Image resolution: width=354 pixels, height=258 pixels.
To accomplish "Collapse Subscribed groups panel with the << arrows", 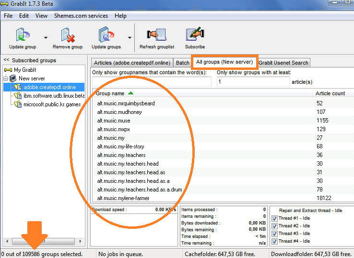I will [x=6, y=60].
